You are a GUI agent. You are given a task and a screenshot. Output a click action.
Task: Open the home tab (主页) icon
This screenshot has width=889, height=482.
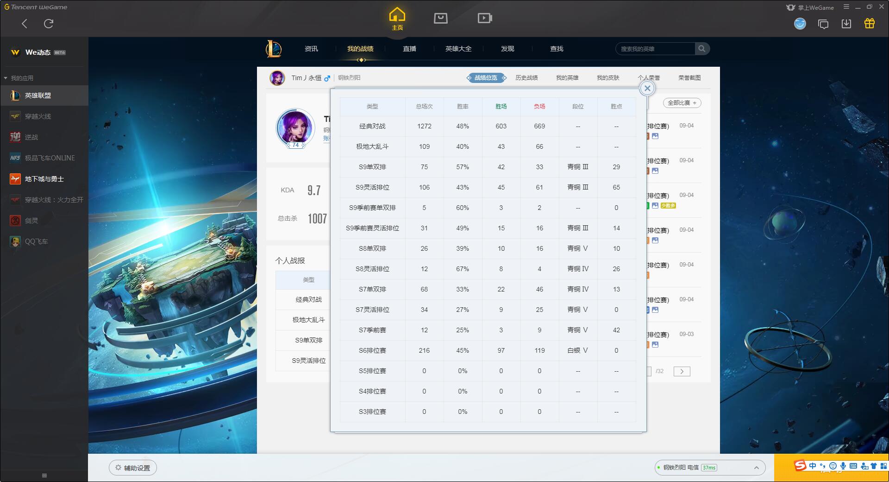[397, 19]
